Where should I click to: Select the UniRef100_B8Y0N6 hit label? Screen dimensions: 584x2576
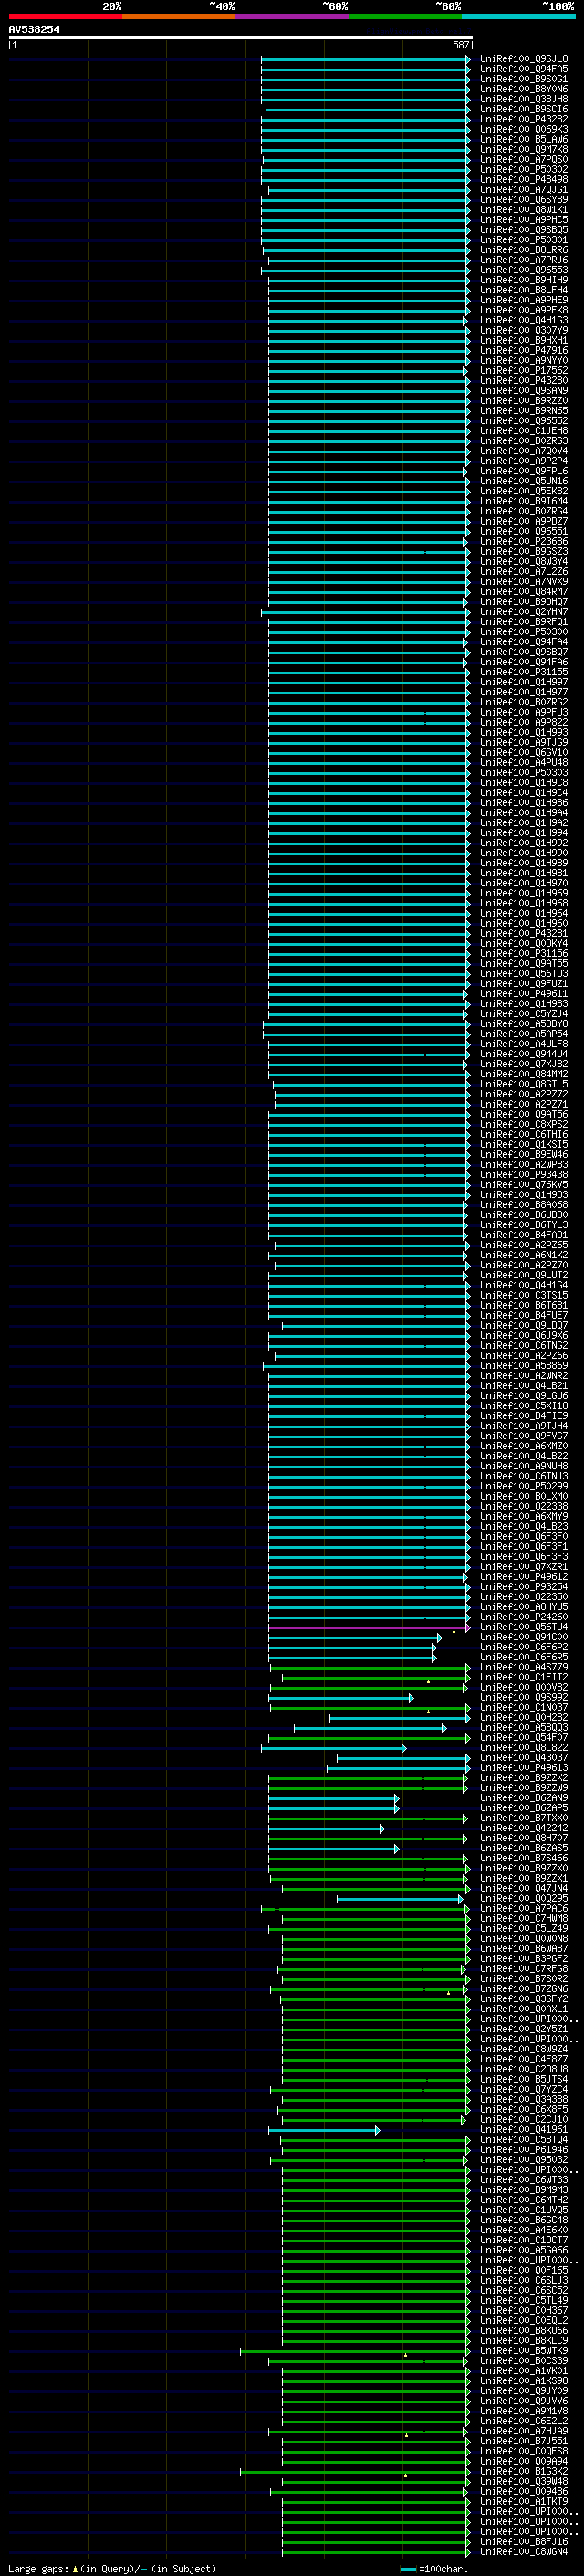click(524, 89)
